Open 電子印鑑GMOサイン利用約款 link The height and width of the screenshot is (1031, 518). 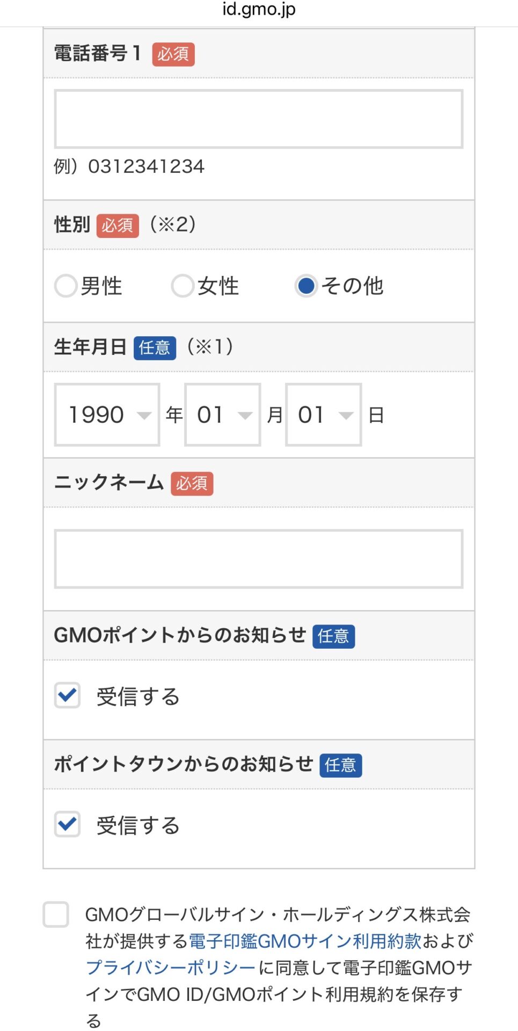click(x=305, y=941)
